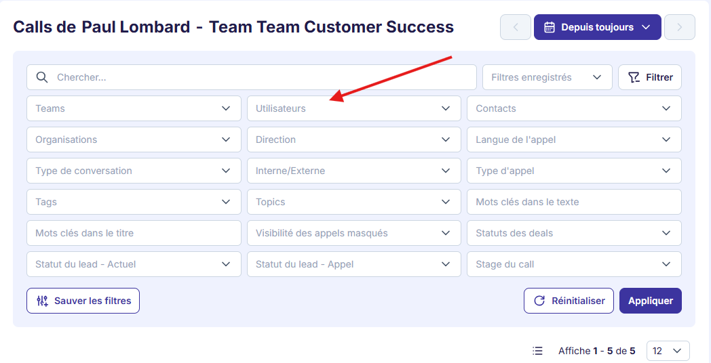This screenshot has width=711, height=363.
Task: Apply filters with Appliquer button
Action: click(x=650, y=301)
